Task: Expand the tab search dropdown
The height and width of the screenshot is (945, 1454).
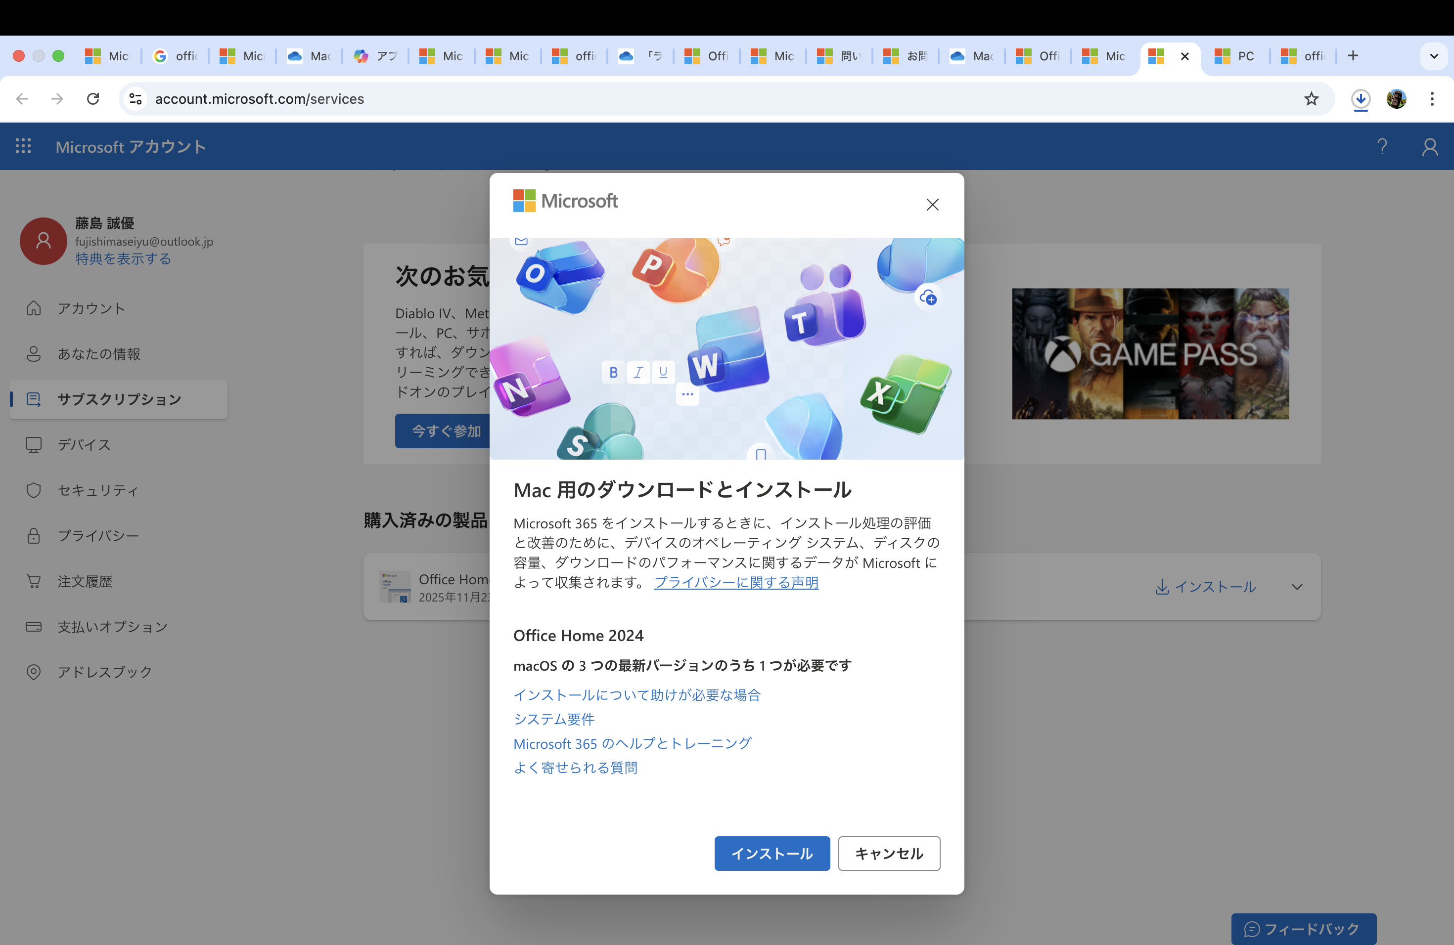Action: coord(1434,56)
